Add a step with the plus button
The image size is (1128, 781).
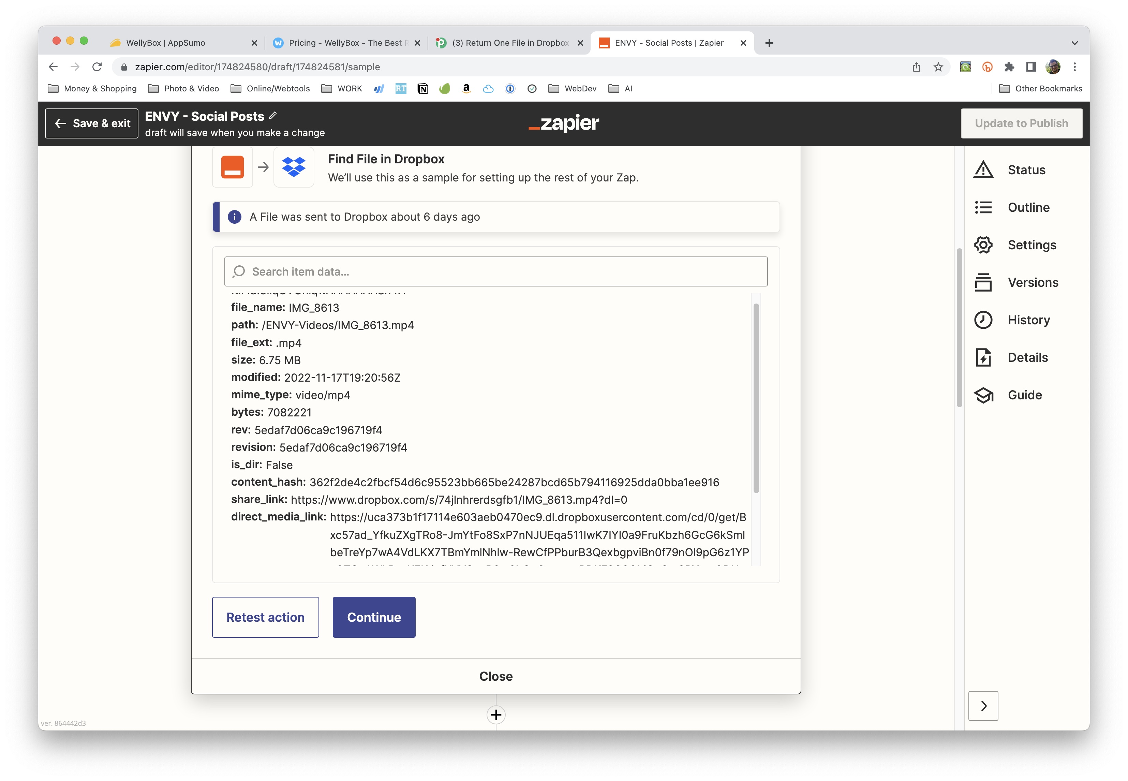coord(496,715)
